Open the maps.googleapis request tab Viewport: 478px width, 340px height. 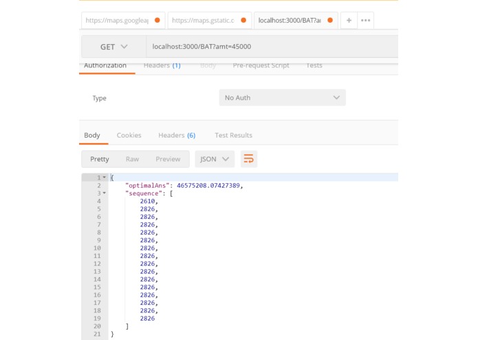click(123, 21)
